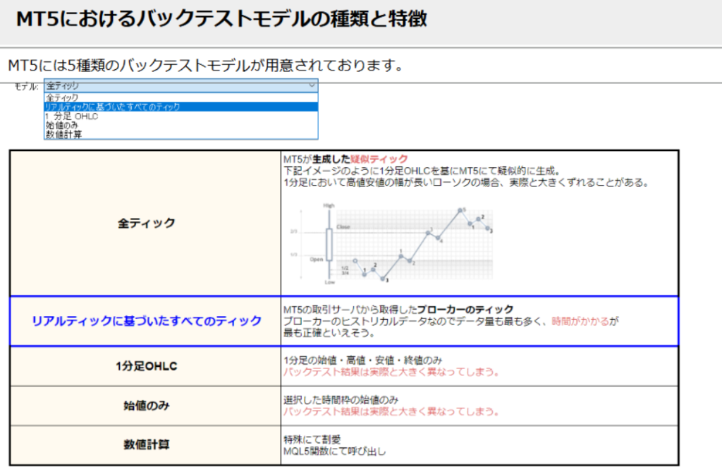722x467 pixels.
Task: Select 数値計算 in the dropdown list
Action: click(181, 135)
